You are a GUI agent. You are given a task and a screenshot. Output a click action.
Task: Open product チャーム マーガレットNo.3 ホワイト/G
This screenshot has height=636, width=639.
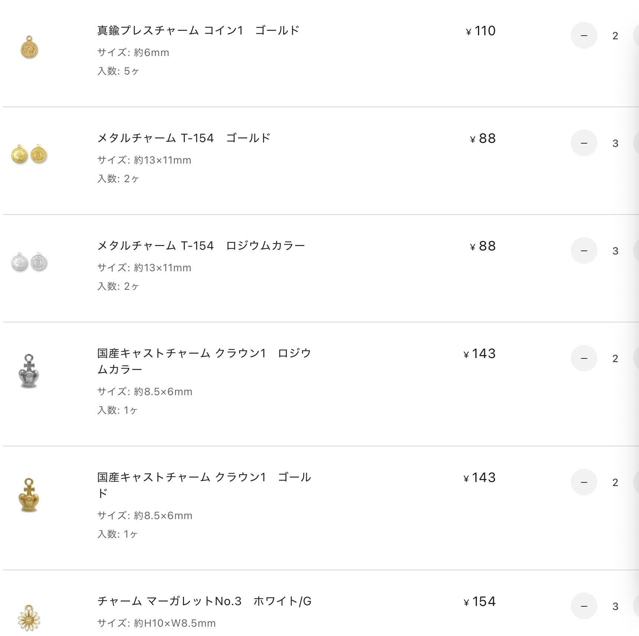(204, 601)
